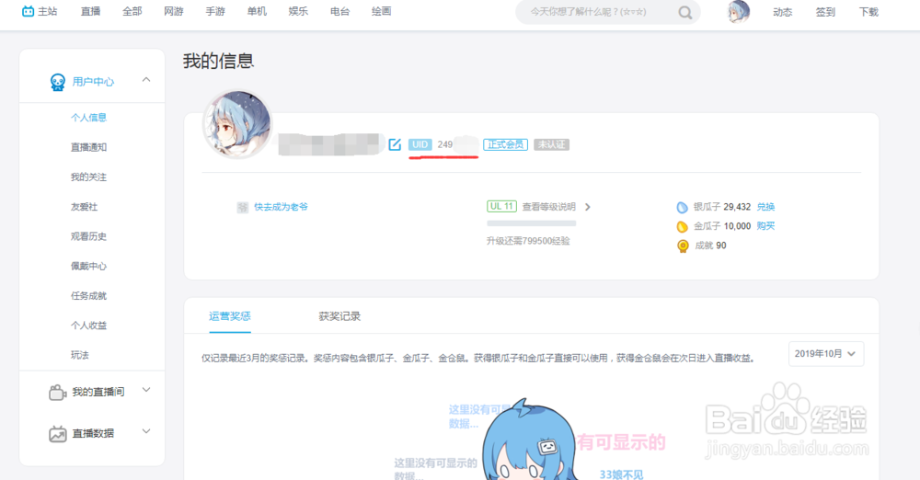Select 玩法 in sidebar
Screen dimensions: 920x480
80,355
